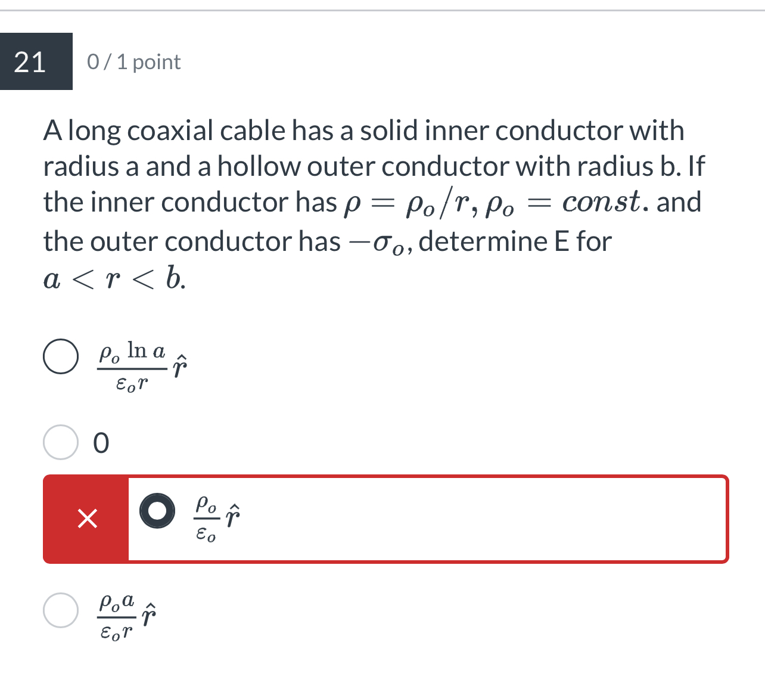Click the circle next to the ln a option
The width and height of the screenshot is (765, 686).
pyautogui.click(x=61, y=357)
